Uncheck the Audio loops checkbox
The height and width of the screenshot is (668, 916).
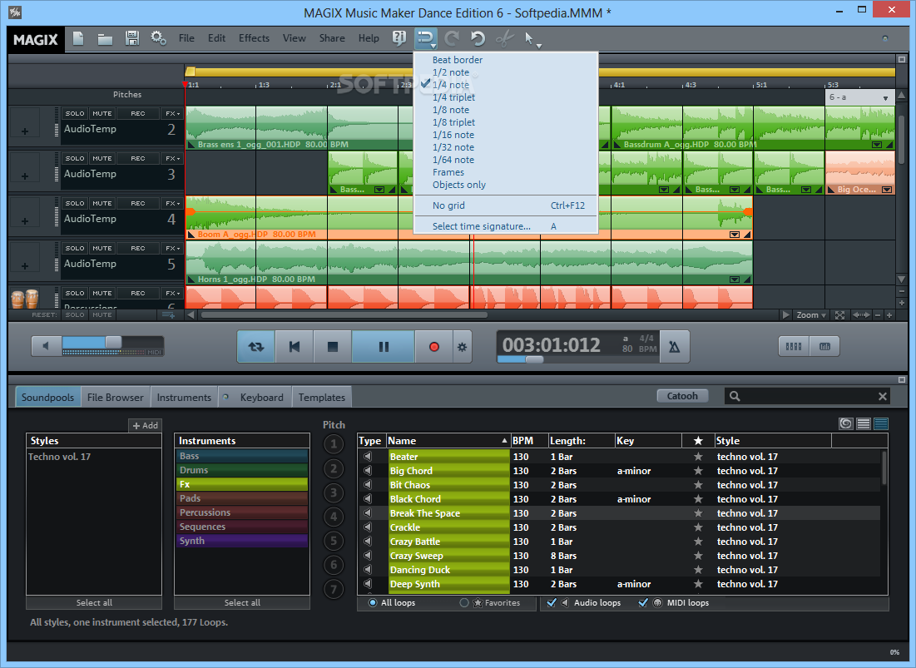(551, 602)
